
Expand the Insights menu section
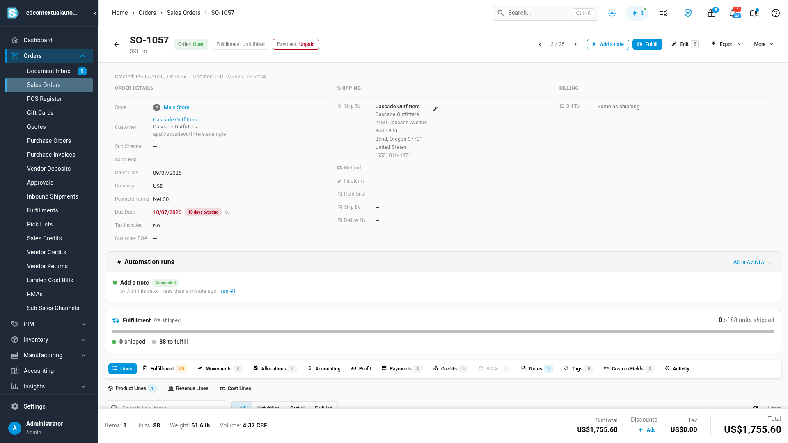(84, 386)
